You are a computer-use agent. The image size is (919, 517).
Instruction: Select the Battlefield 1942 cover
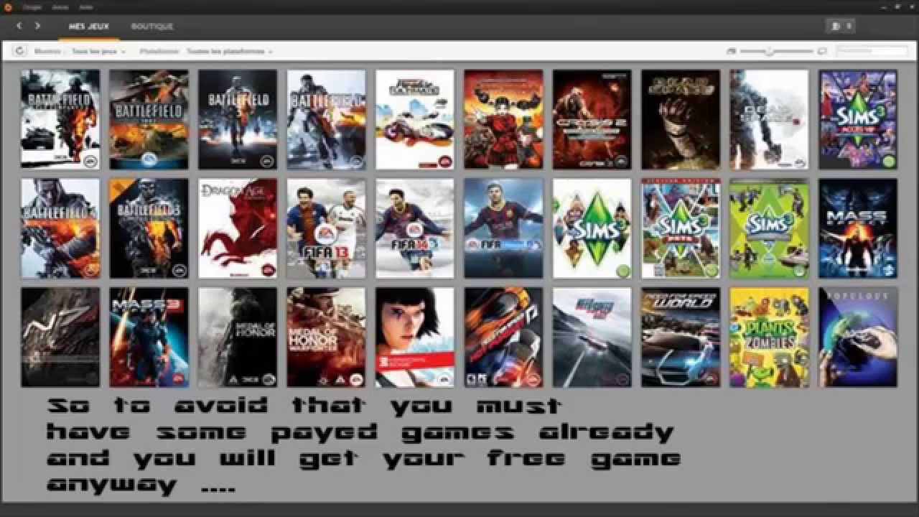coord(149,119)
